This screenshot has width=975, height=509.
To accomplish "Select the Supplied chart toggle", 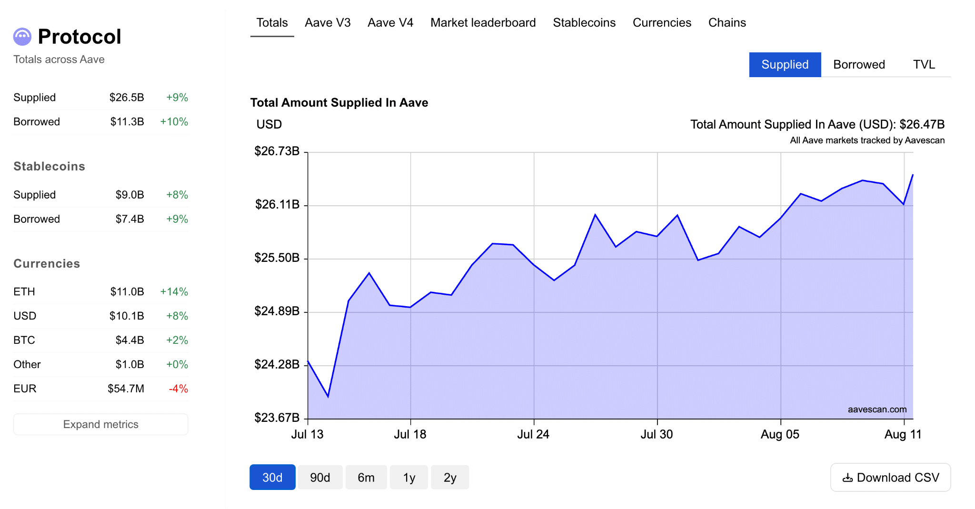I will [x=785, y=65].
